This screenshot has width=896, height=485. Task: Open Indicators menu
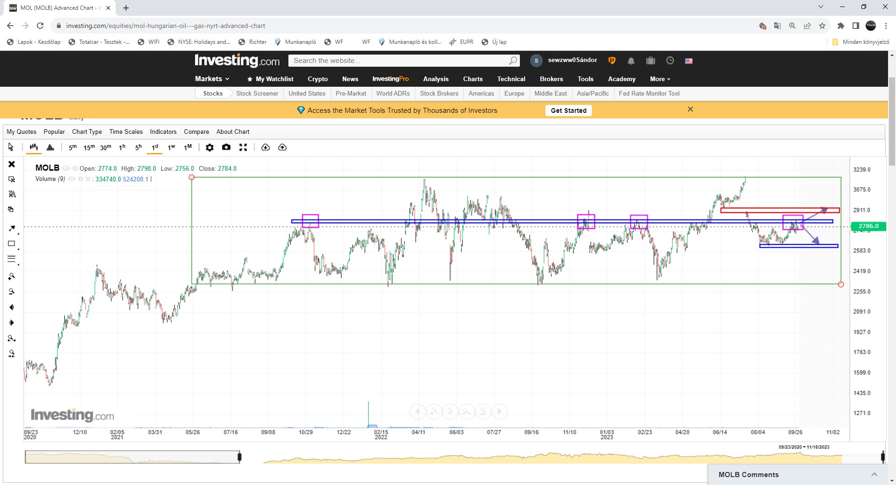163,132
